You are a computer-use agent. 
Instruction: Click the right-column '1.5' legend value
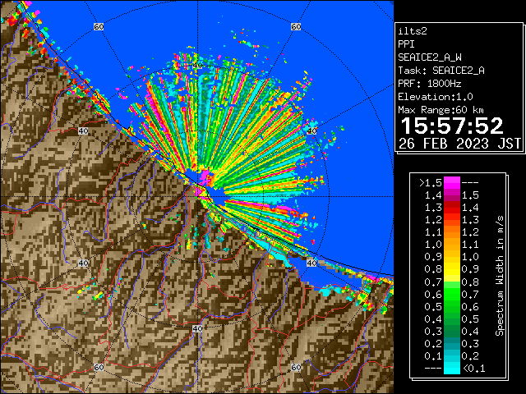point(470,195)
